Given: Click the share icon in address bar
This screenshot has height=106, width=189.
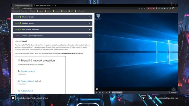Looking at the screenshot, I should click(142, 8).
